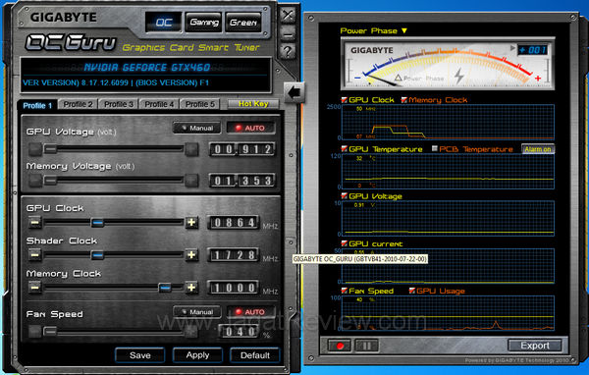
Task: Click Fan Speed slider handle
Action: [x=50, y=332]
